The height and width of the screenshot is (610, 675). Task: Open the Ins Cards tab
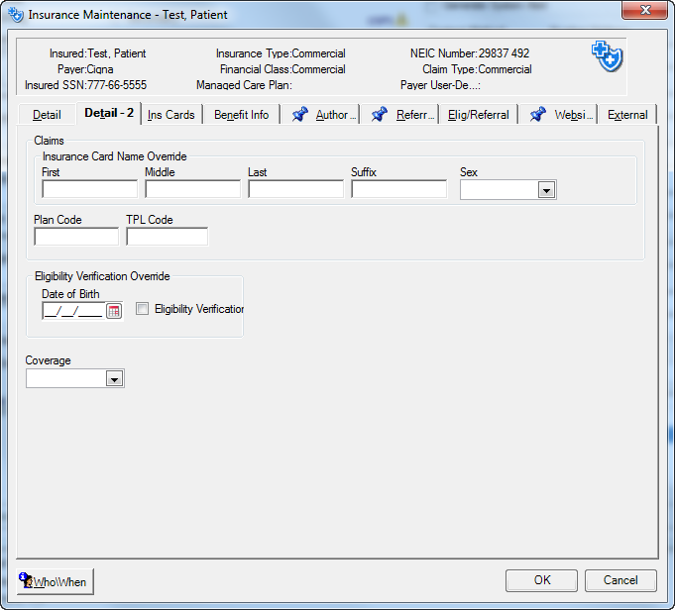171,115
